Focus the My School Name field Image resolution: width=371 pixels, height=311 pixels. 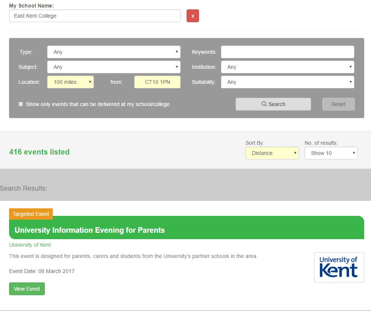click(x=95, y=16)
